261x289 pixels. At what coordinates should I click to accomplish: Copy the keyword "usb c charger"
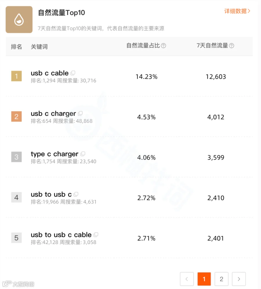click(80, 113)
